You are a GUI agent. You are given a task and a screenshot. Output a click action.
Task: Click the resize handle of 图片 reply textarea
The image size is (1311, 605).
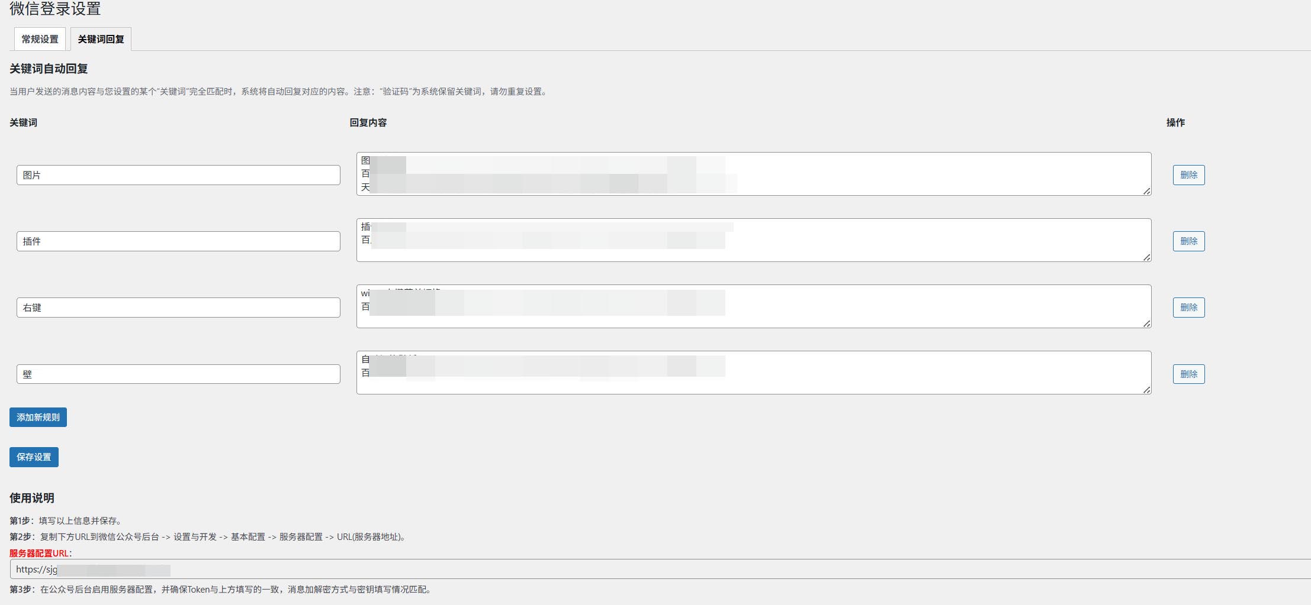[x=1147, y=191]
